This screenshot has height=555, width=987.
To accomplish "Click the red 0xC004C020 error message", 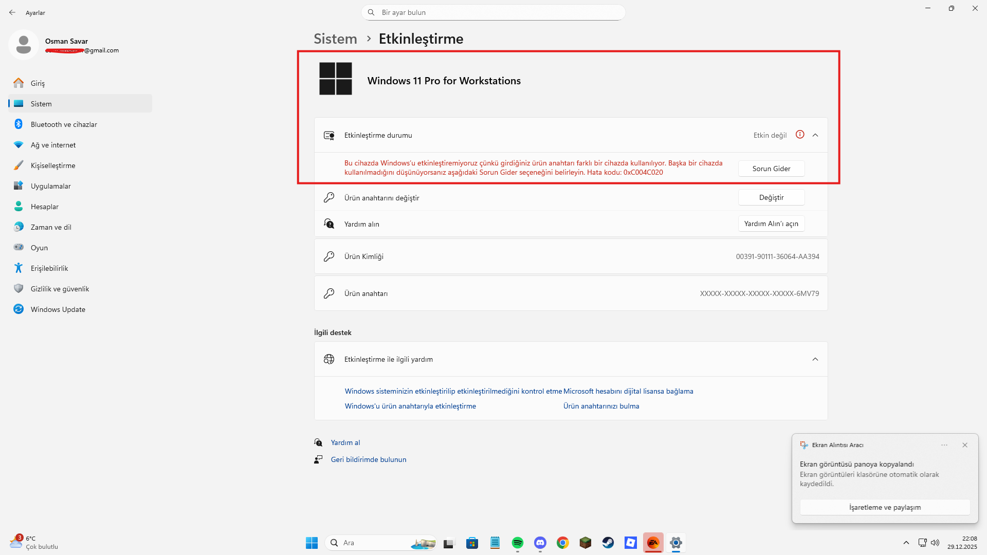I will pos(534,168).
